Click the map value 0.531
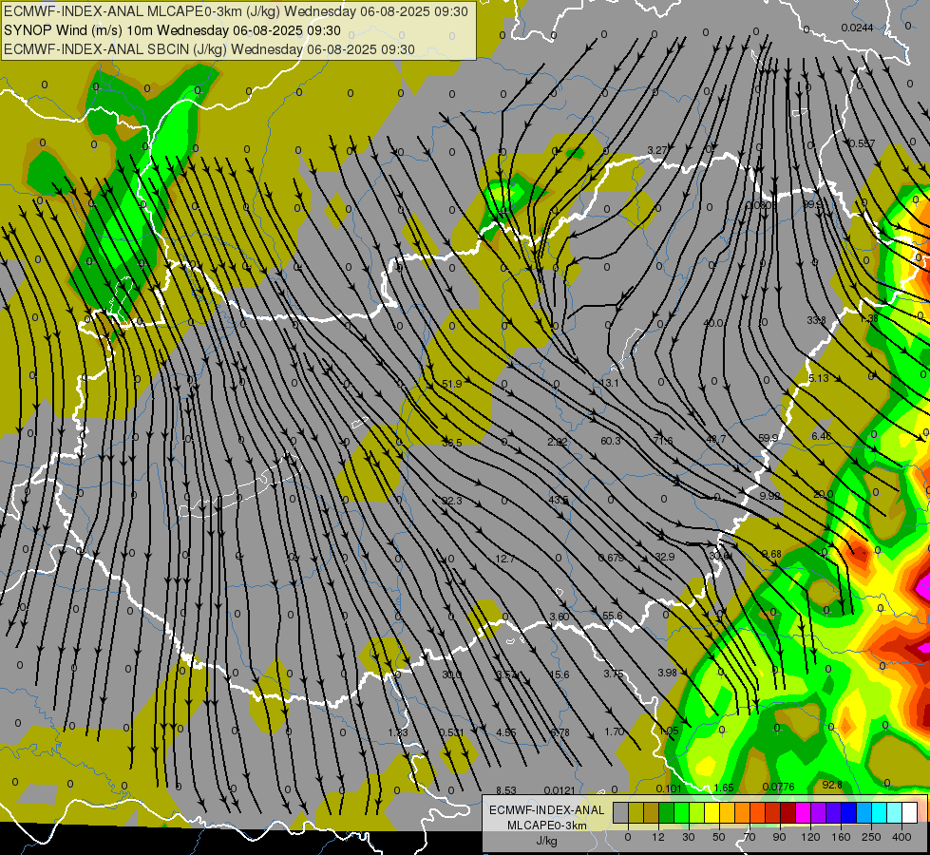930x855 pixels. [452, 732]
